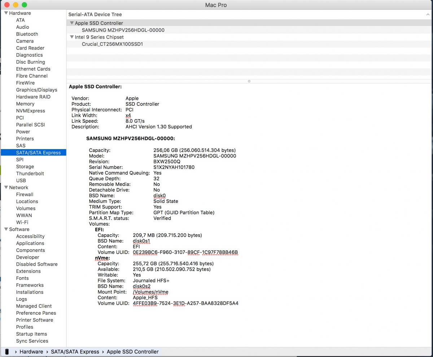
Task: Select Managed Client entry
Action: pyautogui.click(x=34, y=306)
